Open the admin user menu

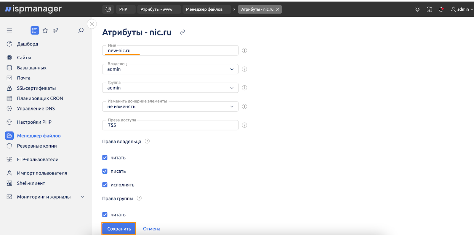462,9
